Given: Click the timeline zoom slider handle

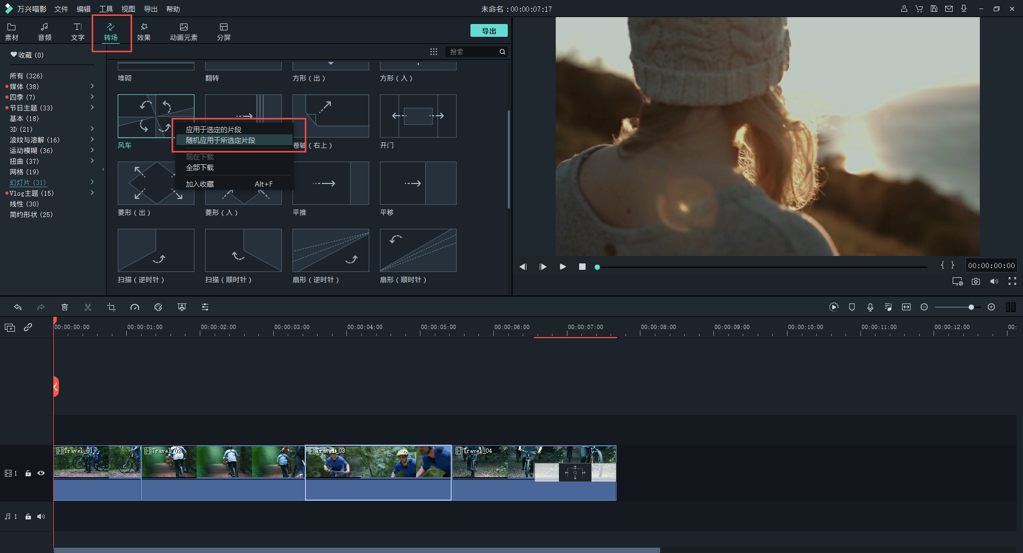Looking at the screenshot, I should pos(971,307).
